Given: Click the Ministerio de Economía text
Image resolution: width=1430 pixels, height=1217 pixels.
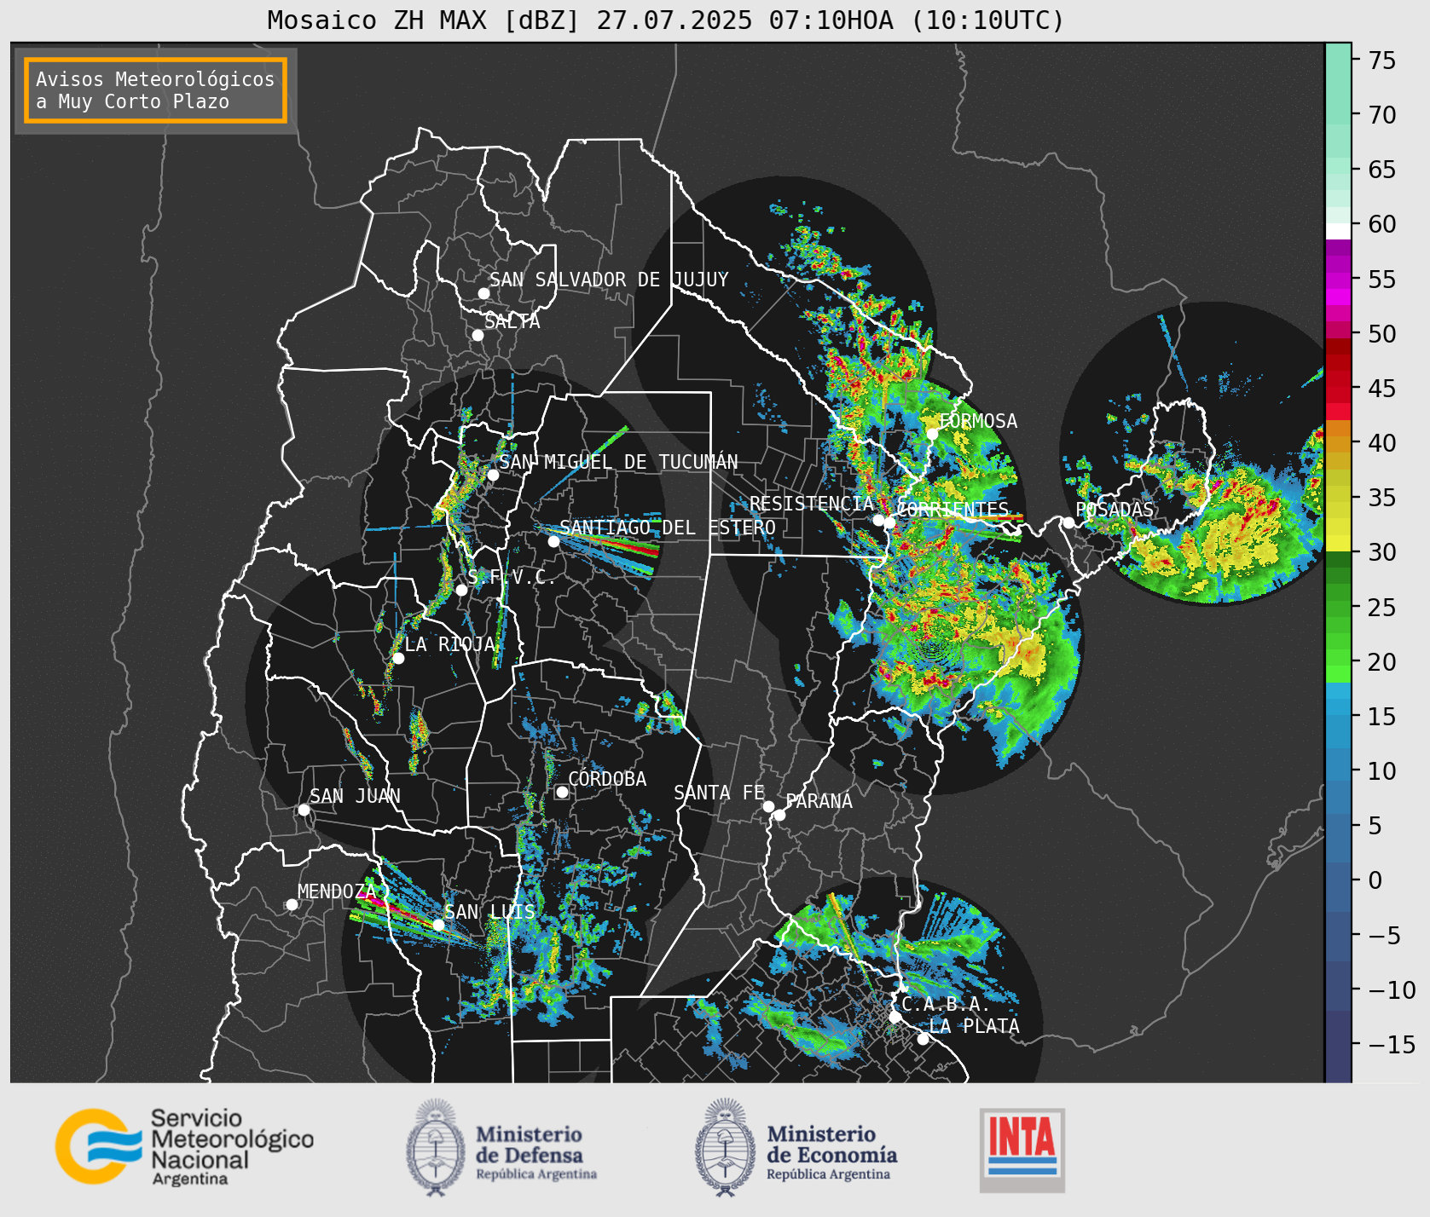Looking at the screenshot, I should point(831,1152).
